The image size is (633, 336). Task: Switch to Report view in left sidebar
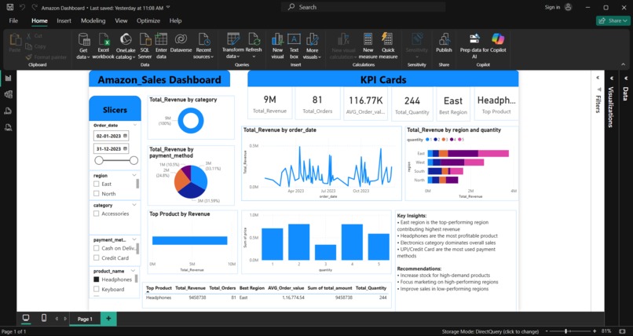8,79
